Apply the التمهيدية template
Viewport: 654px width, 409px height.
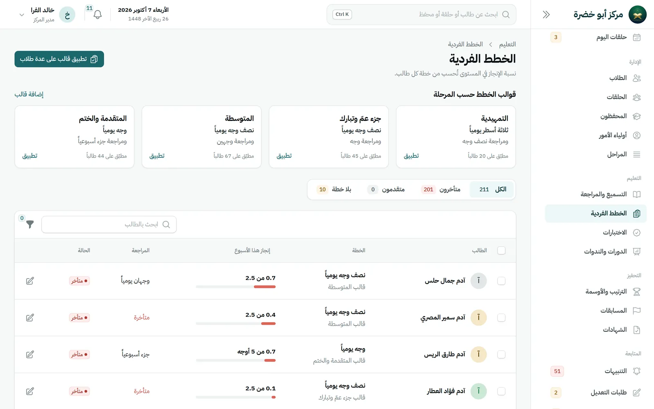(411, 156)
